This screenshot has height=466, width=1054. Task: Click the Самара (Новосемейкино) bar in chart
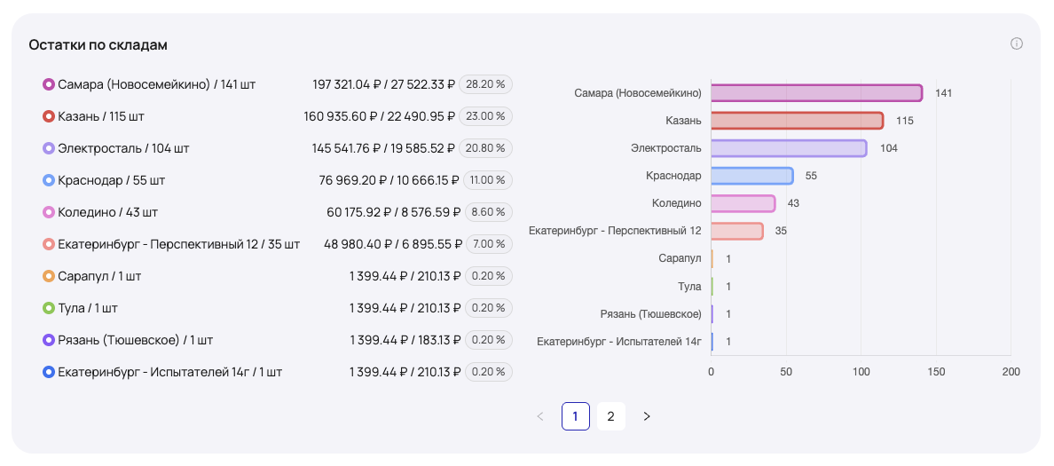pyautogui.click(x=816, y=93)
